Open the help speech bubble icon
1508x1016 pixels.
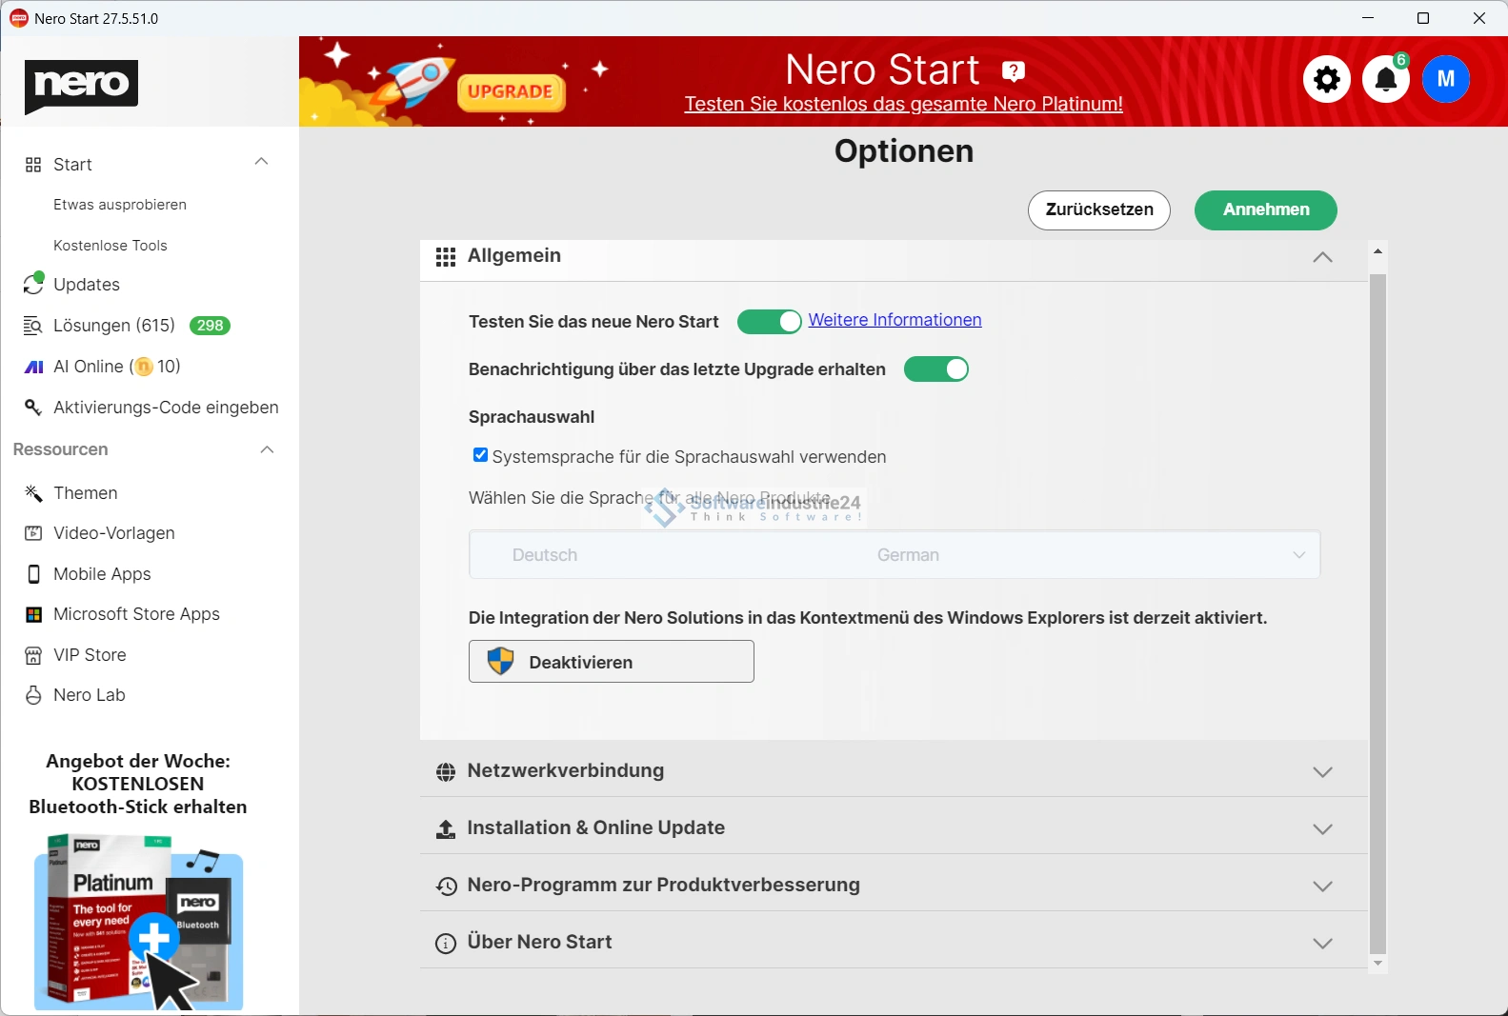click(1014, 71)
